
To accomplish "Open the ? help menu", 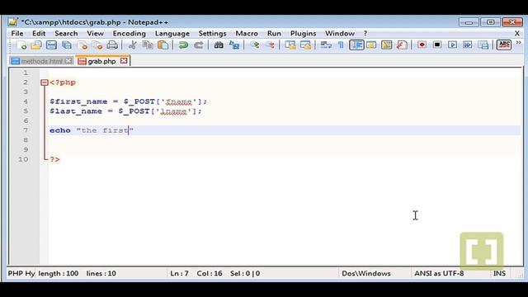I will [365, 33].
